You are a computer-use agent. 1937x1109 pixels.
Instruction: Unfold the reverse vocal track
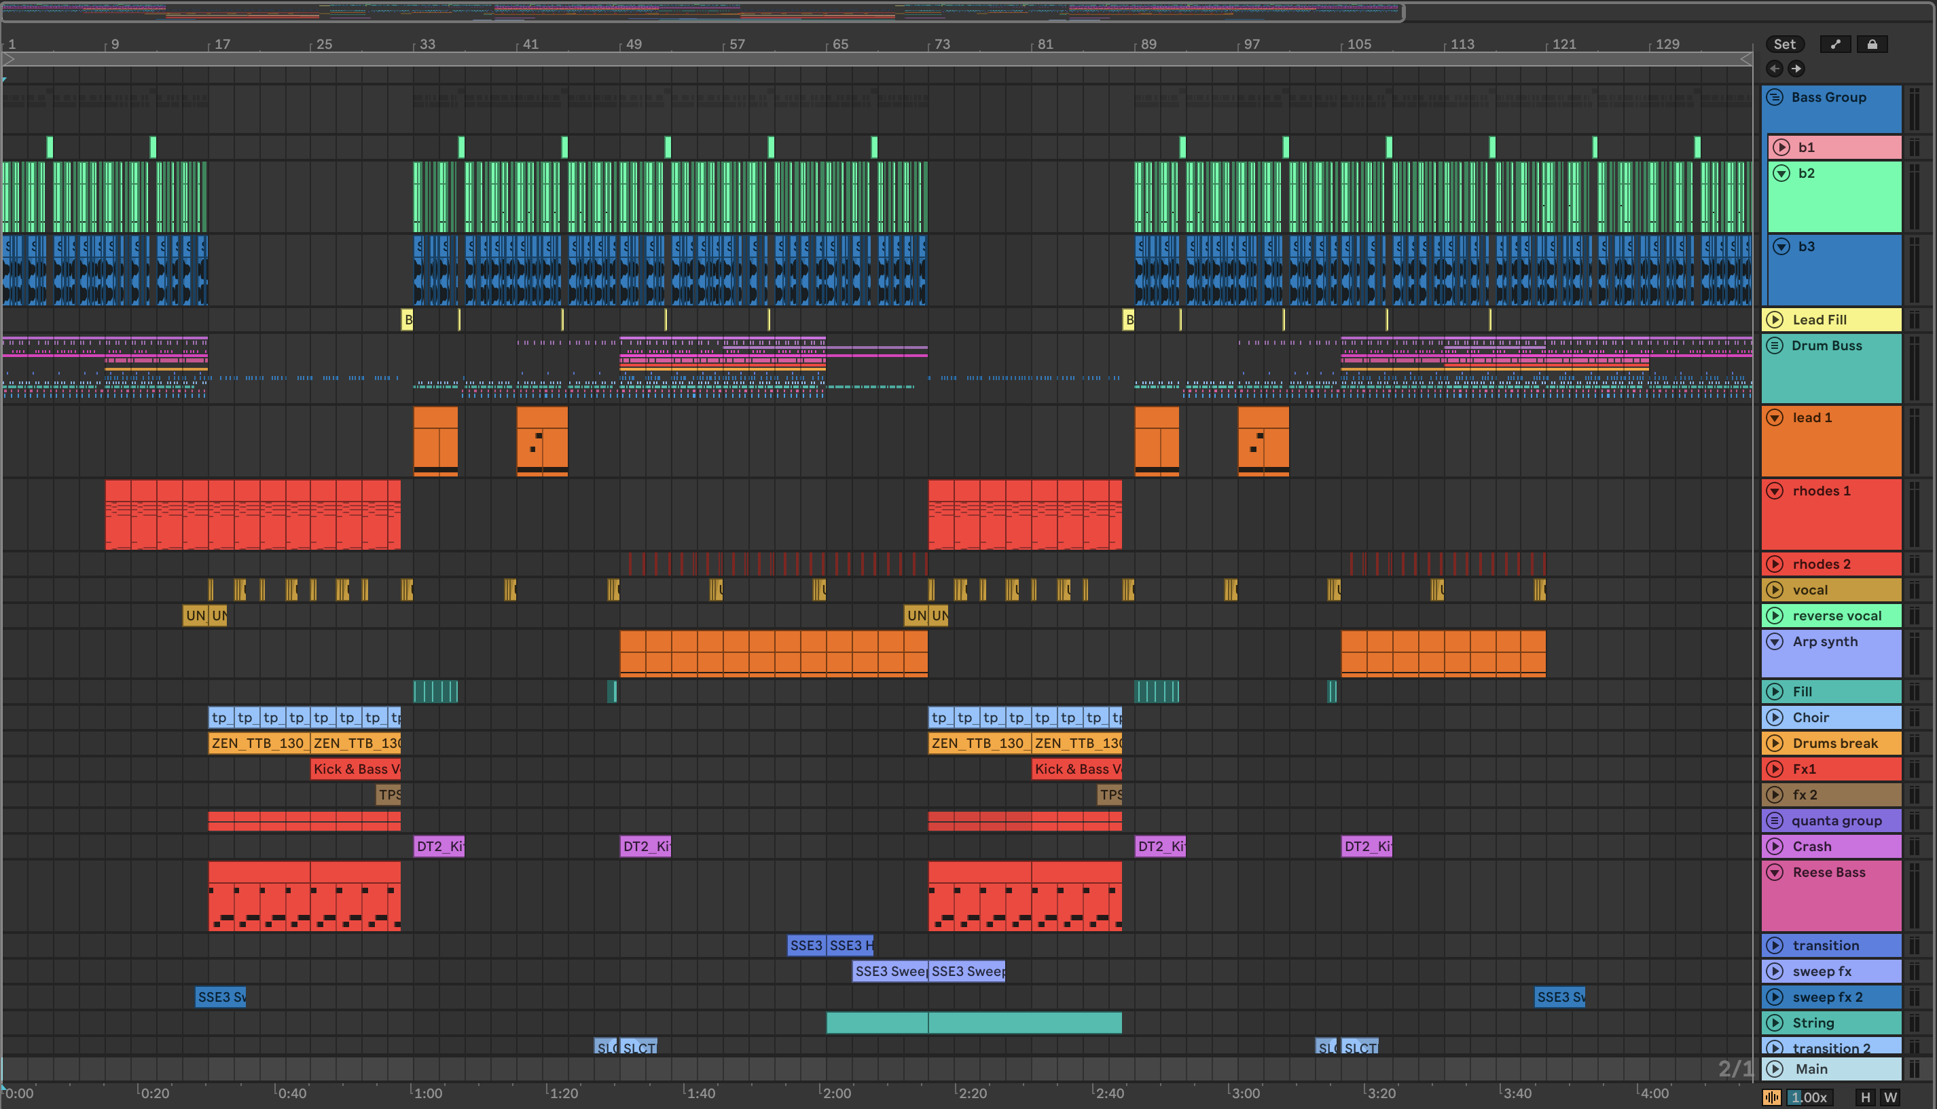pyautogui.click(x=1775, y=616)
